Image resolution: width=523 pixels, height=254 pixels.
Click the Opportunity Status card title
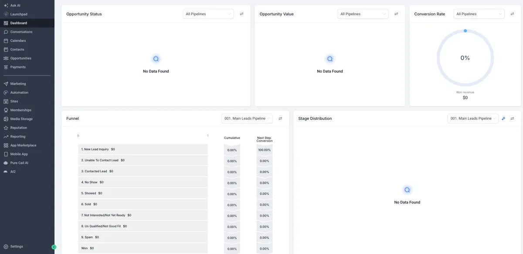(x=84, y=14)
